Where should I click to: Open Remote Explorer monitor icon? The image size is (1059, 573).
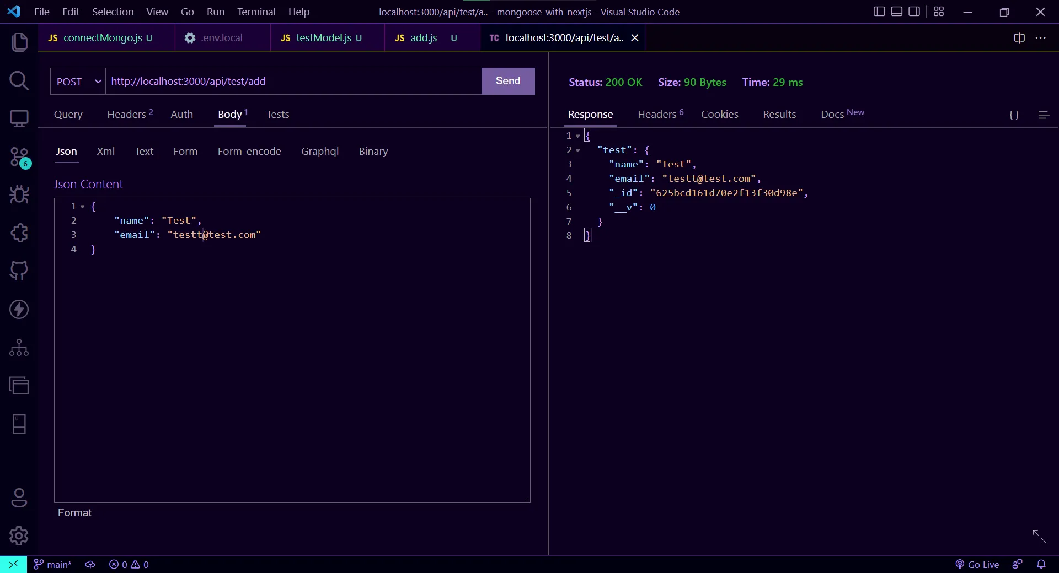click(x=19, y=118)
